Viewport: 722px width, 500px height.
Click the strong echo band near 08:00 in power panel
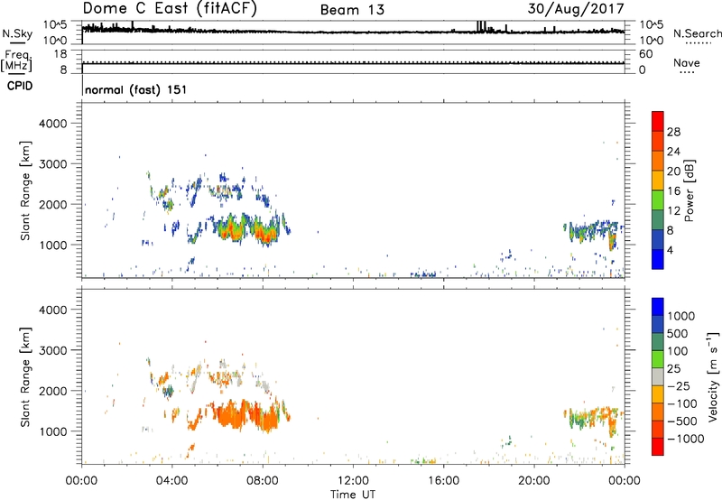point(264,230)
